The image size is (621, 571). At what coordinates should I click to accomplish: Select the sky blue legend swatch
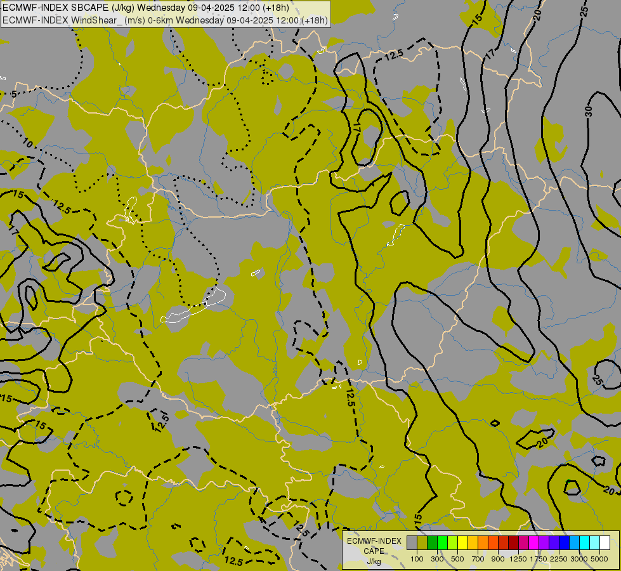(x=574, y=542)
